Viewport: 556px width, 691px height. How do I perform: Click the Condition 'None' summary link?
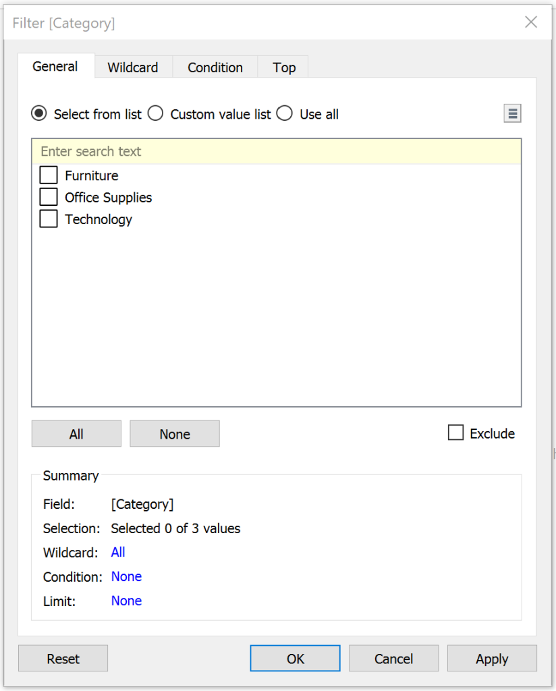click(126, 576)
